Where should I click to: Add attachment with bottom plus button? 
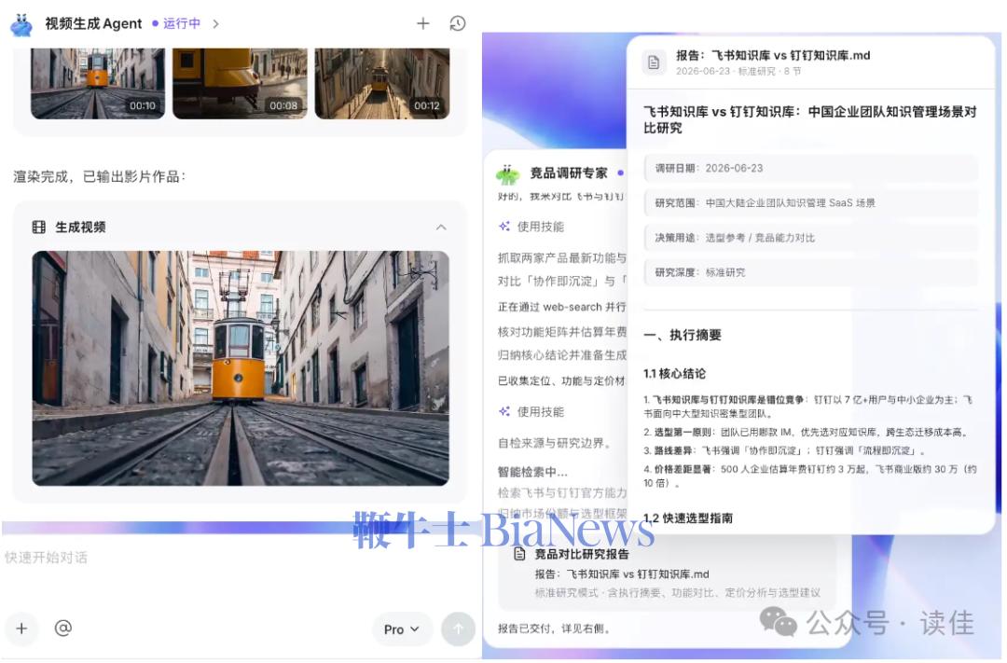tap(21, 628)
